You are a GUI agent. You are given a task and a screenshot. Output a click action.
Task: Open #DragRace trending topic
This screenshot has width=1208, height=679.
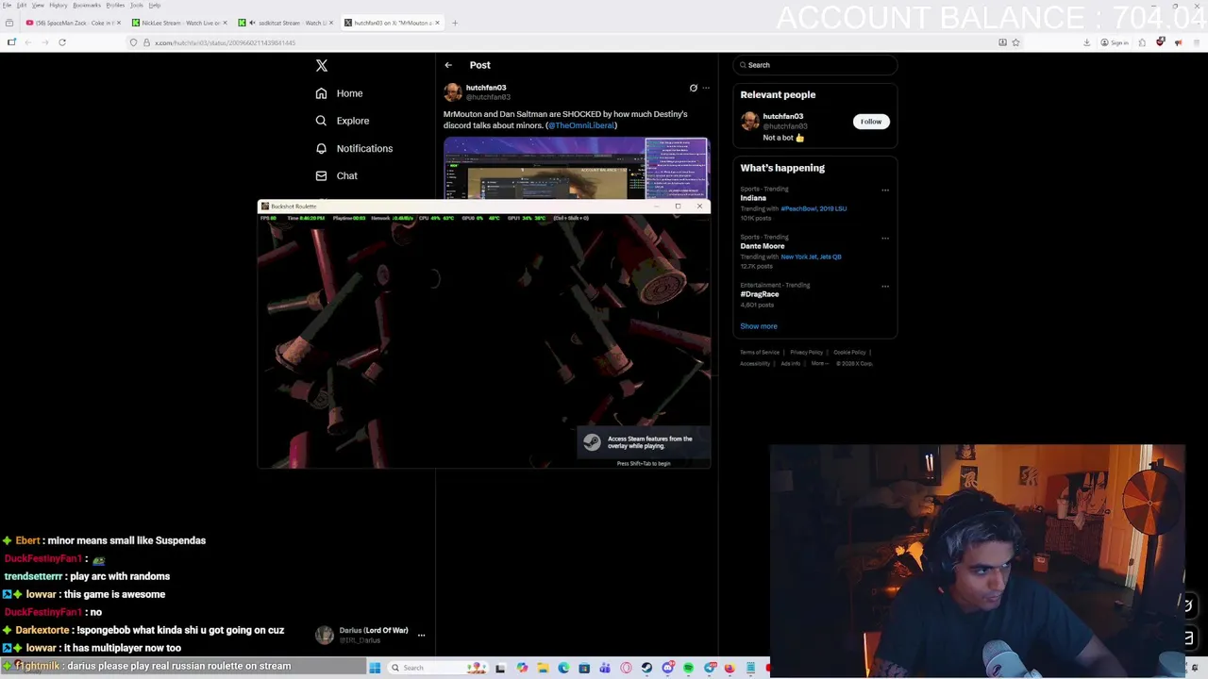point(759,294)
